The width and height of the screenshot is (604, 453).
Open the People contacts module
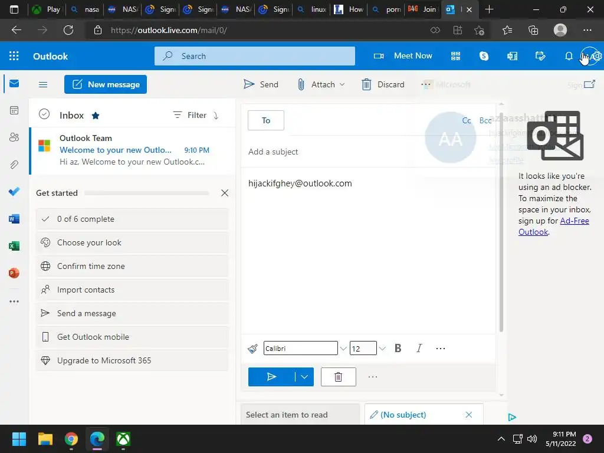point(14,137)
